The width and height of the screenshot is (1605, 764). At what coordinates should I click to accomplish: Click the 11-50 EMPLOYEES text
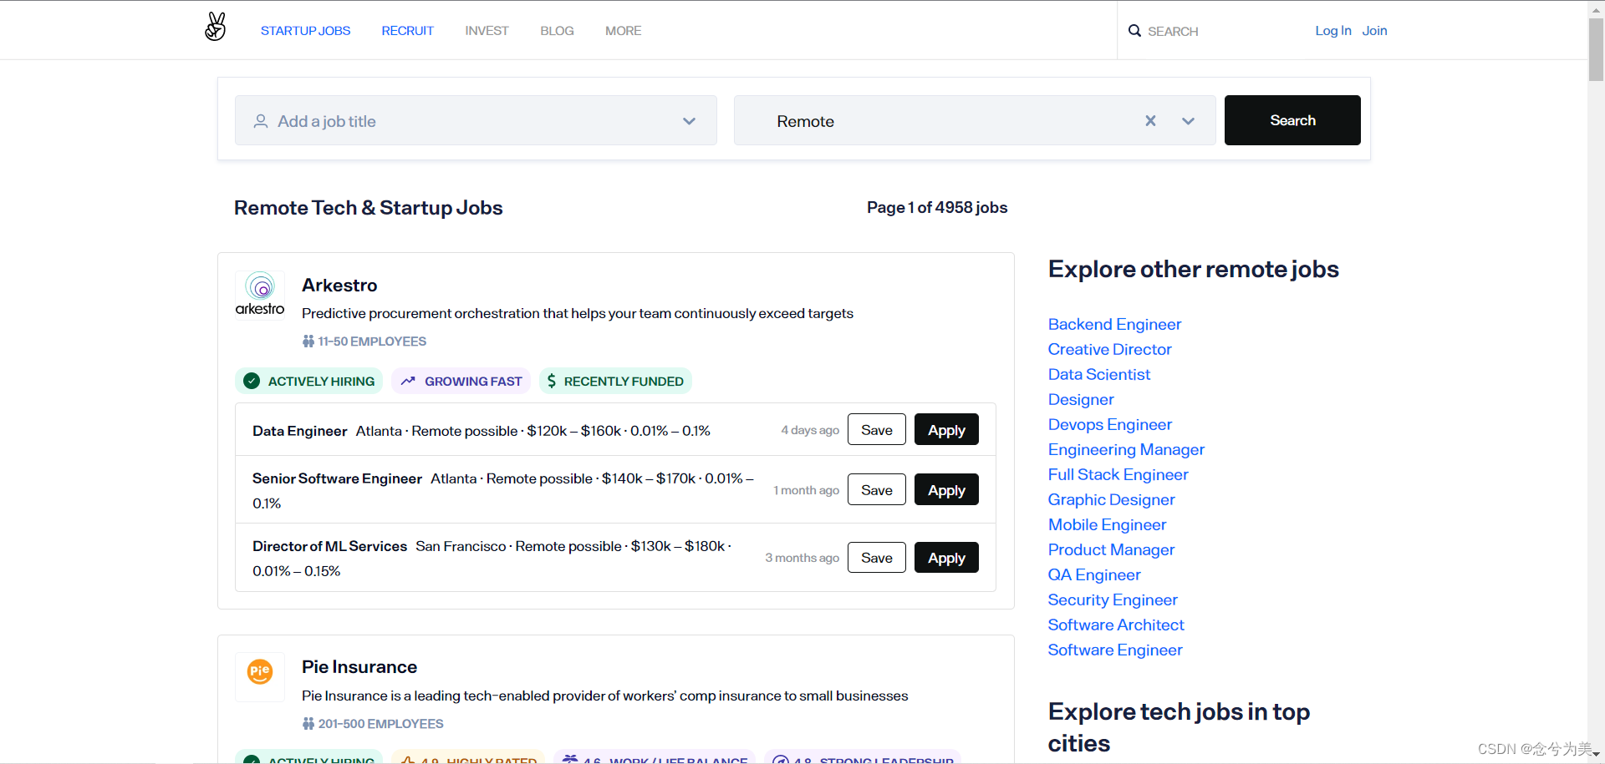click(x=372, y=342)
